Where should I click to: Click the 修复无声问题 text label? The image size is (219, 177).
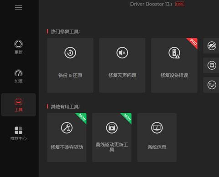(122, 75)
